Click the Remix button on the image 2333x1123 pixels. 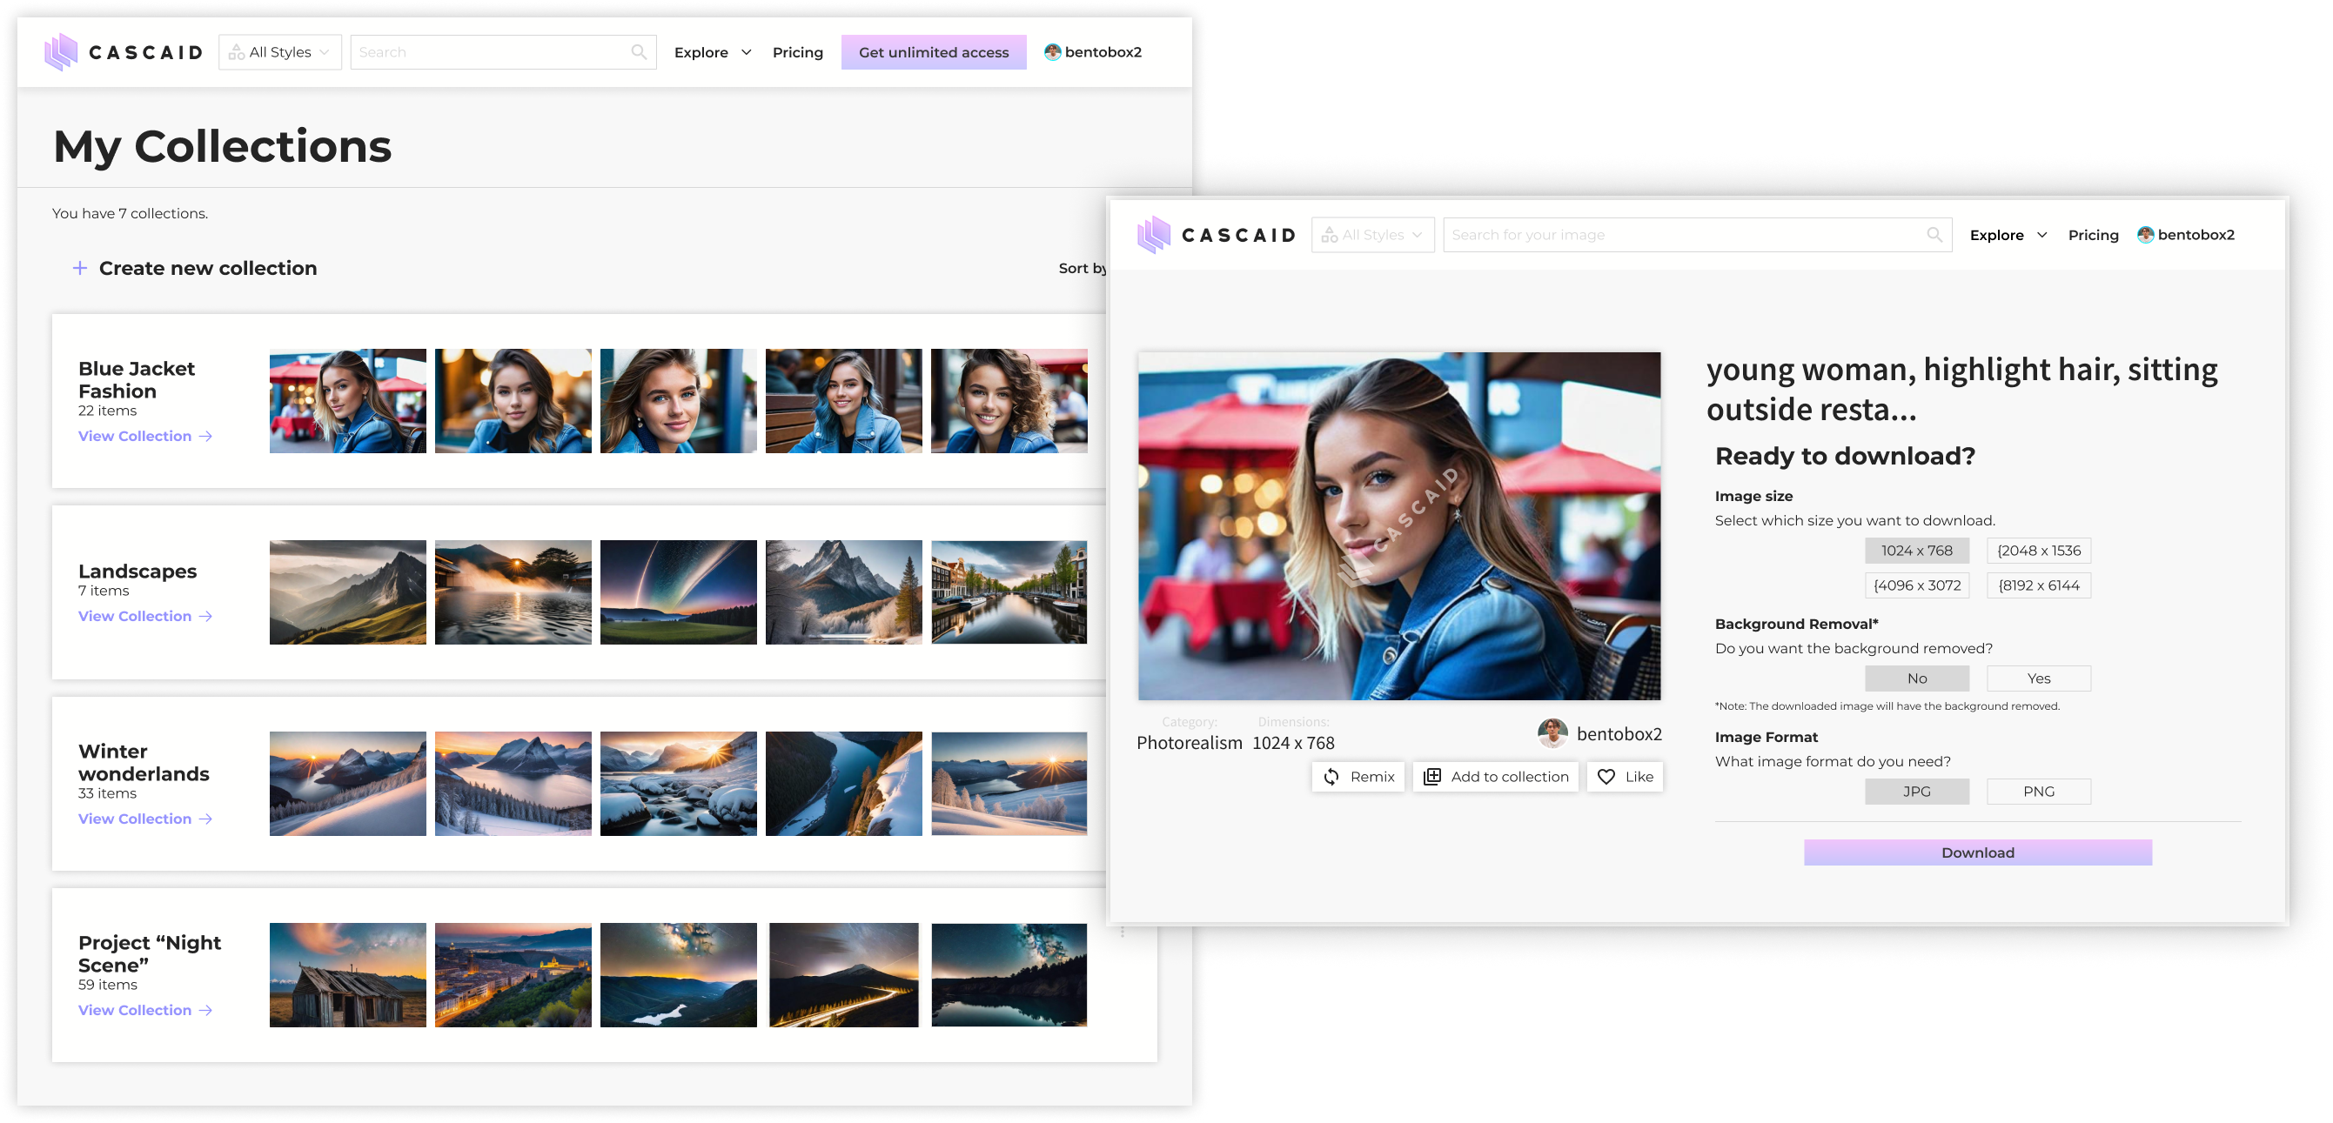point(1358,777)
